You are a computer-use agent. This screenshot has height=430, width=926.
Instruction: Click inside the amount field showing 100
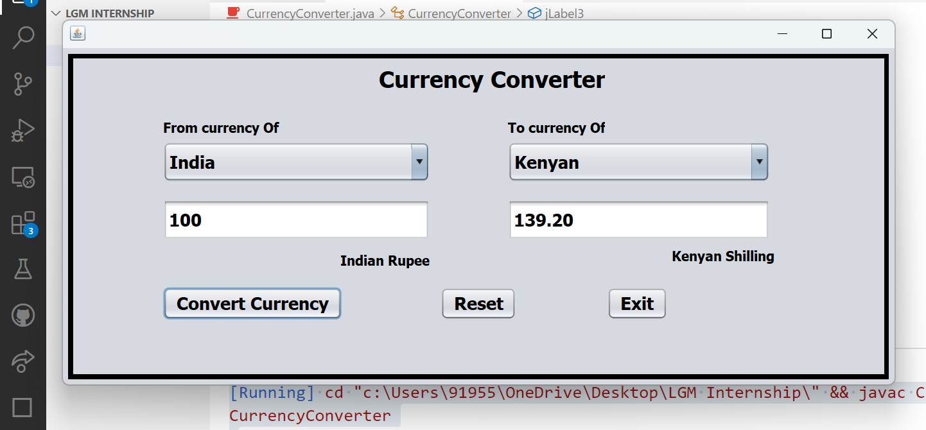(295, 219)
